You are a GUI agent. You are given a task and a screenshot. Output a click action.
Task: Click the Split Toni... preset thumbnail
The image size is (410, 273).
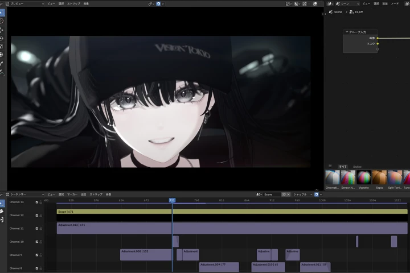click(395, 177)
